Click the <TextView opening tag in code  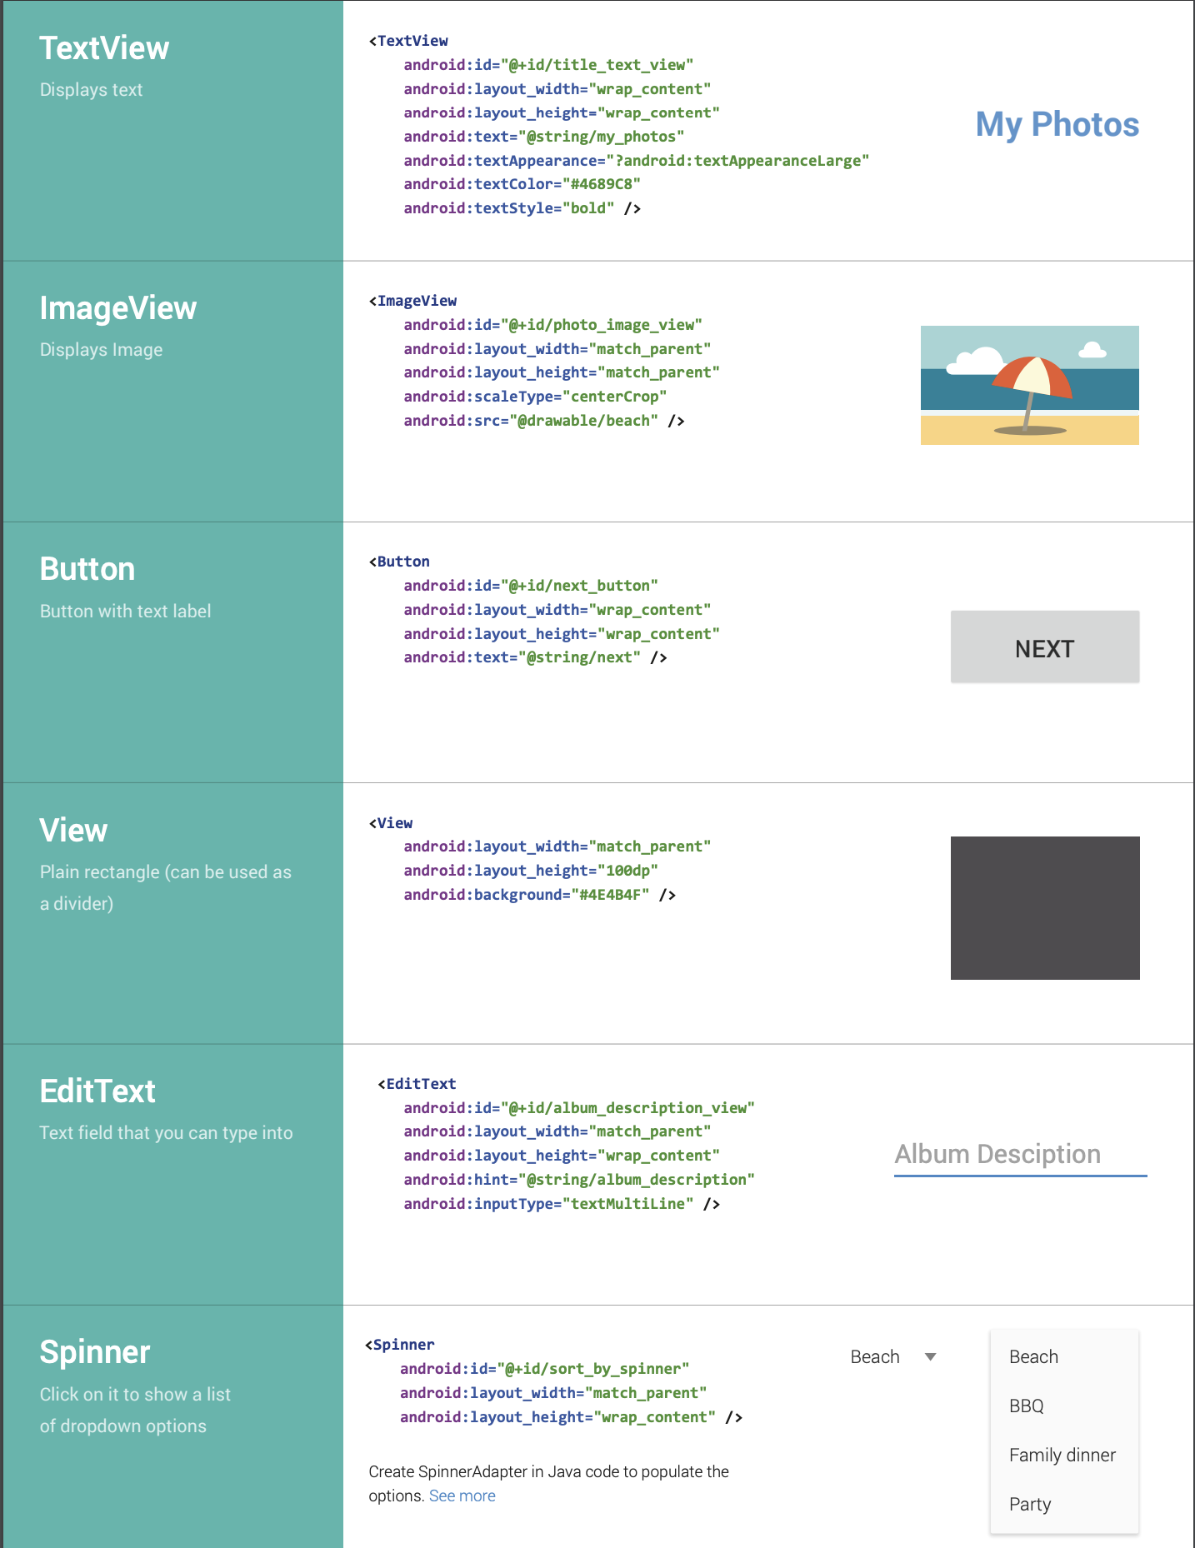pyautogui.click(x=409, y=41)
